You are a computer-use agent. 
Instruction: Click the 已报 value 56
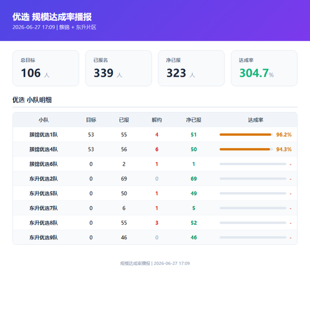(x=124, y=149)
